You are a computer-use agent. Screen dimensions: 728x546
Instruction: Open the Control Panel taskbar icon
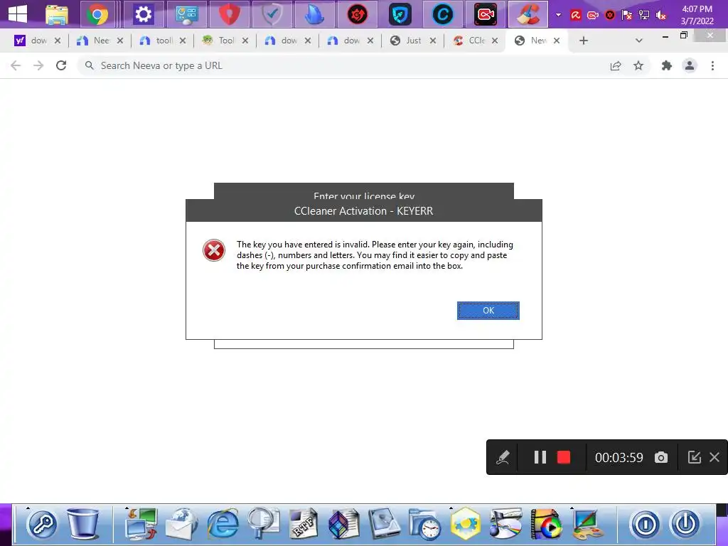coord(187,14)
